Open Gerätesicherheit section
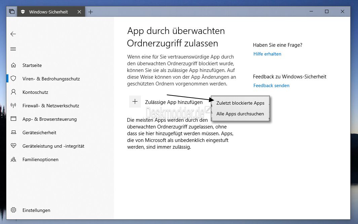The image size is (358, 224). click(39, 133)
